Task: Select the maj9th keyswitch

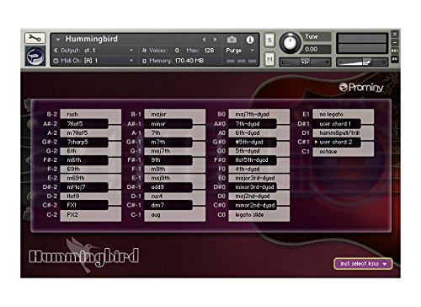Action: pos(175,178)
